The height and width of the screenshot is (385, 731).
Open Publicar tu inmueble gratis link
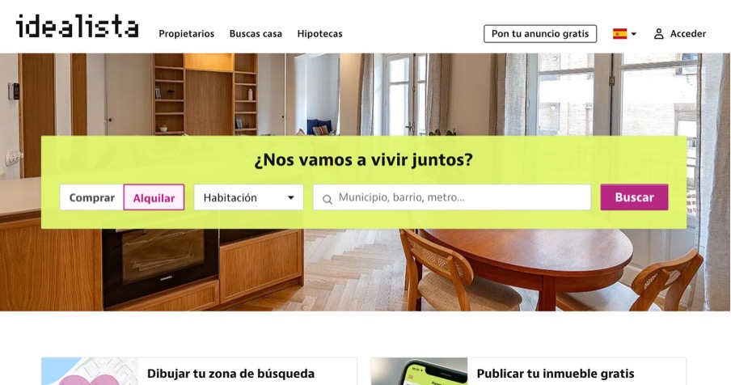(556, 374)
